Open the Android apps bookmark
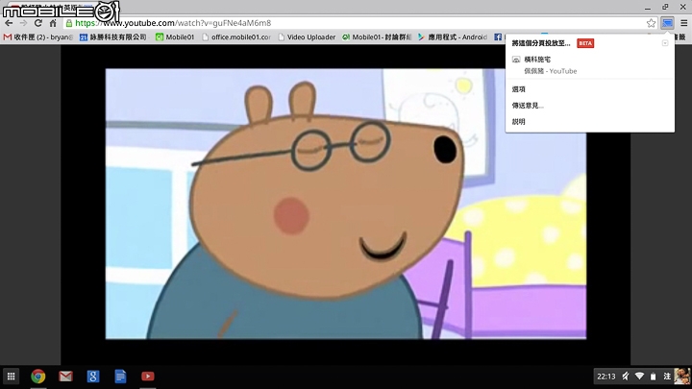The width and height of the screenshot is (692, 389). click(x=453, y=37)
